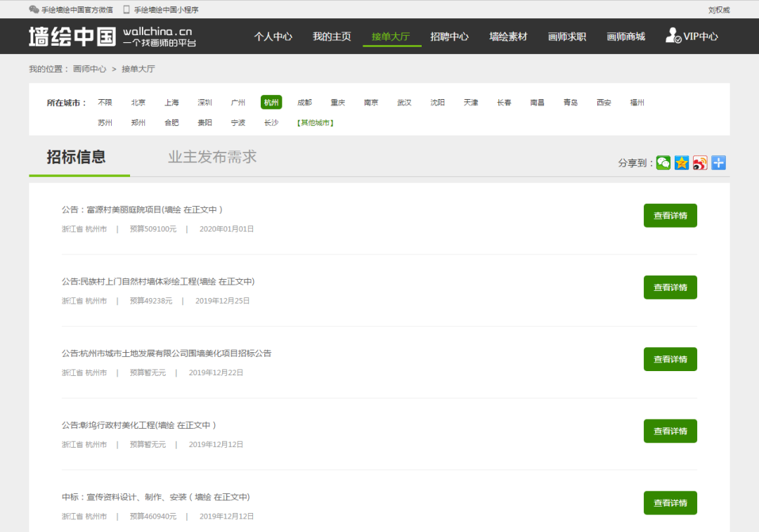
Task: Open the 中标：宣传资料设计 title
Action: pos(156,497)
